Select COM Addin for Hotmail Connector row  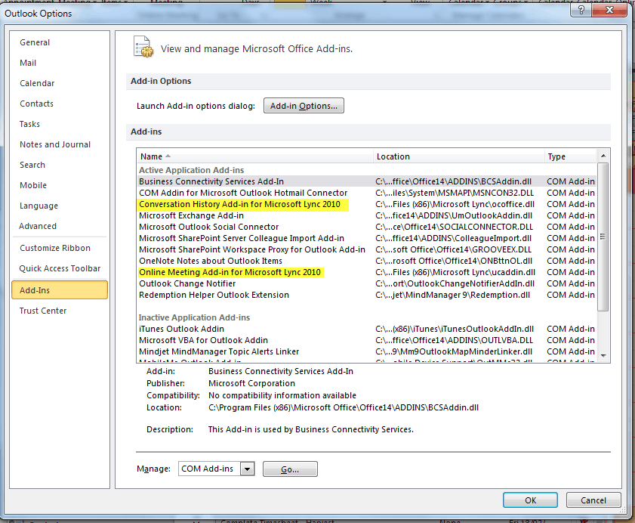click(x=366, y=193)
